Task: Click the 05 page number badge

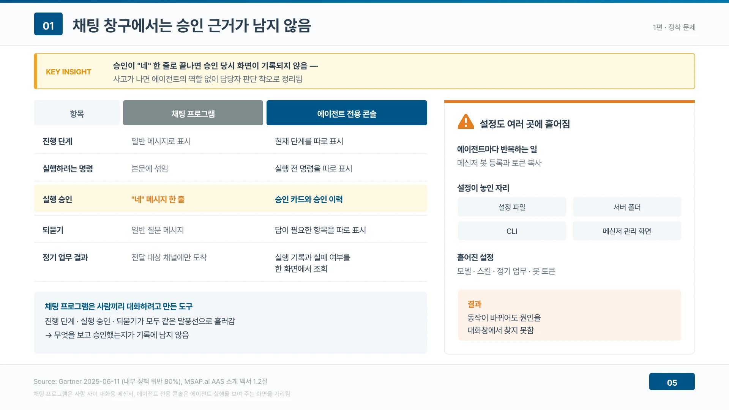Action: [x=672, y=382]
